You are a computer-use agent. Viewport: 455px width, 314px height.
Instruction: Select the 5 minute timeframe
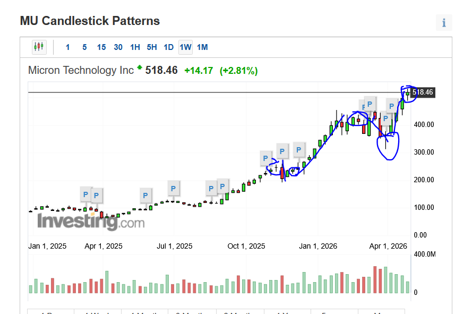coord(84,47)
